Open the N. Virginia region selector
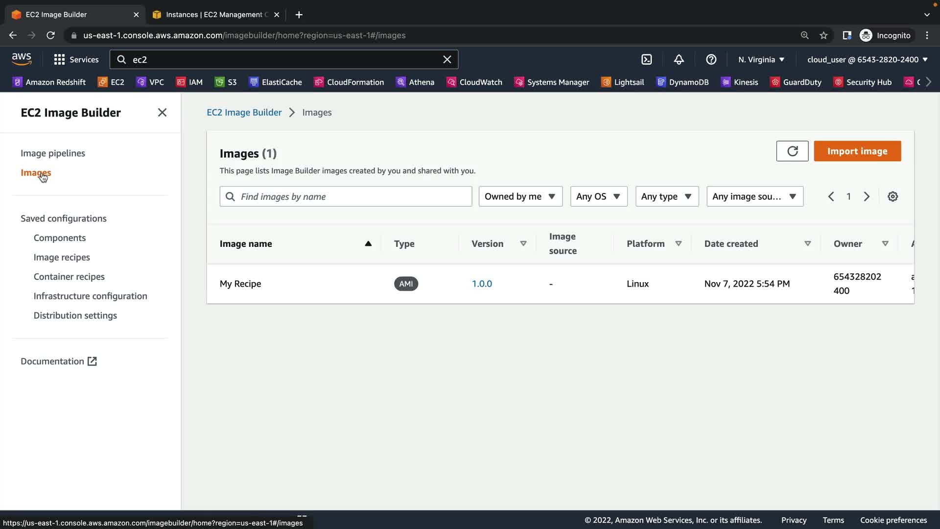Viewport: 940px width, 529px height. click(761, 59)
